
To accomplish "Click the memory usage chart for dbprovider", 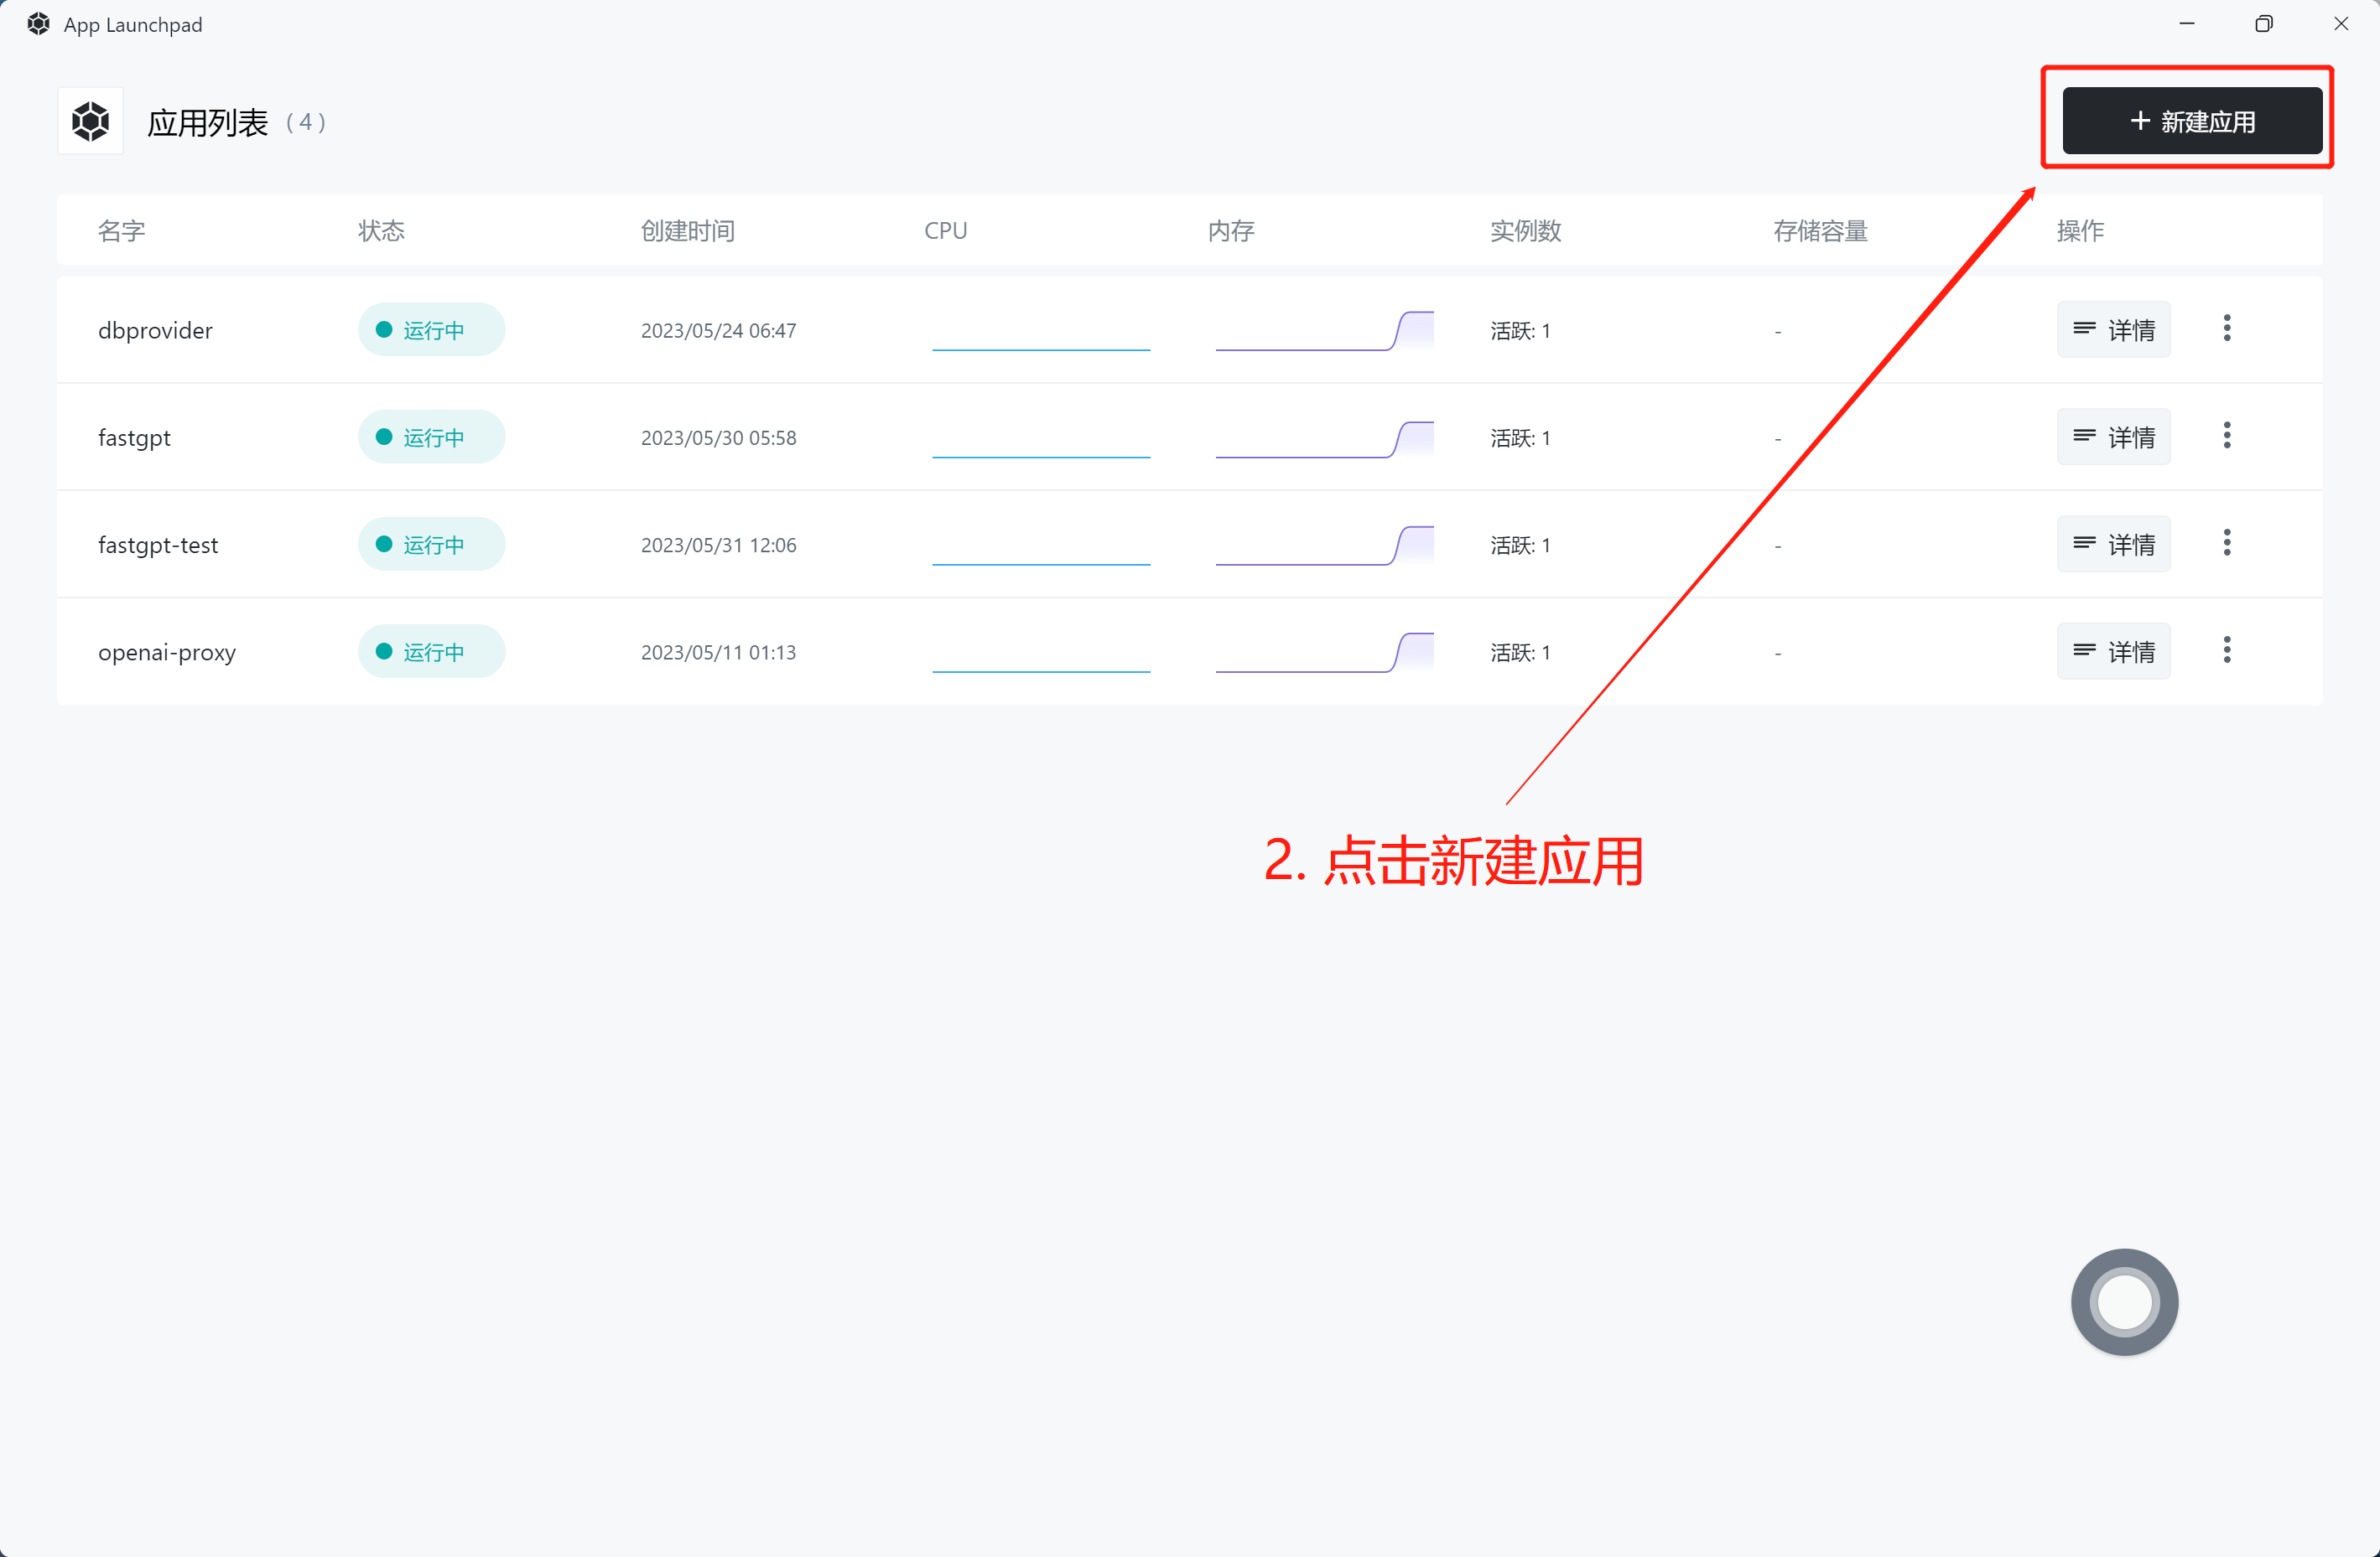I will (x=1324, y=331).
